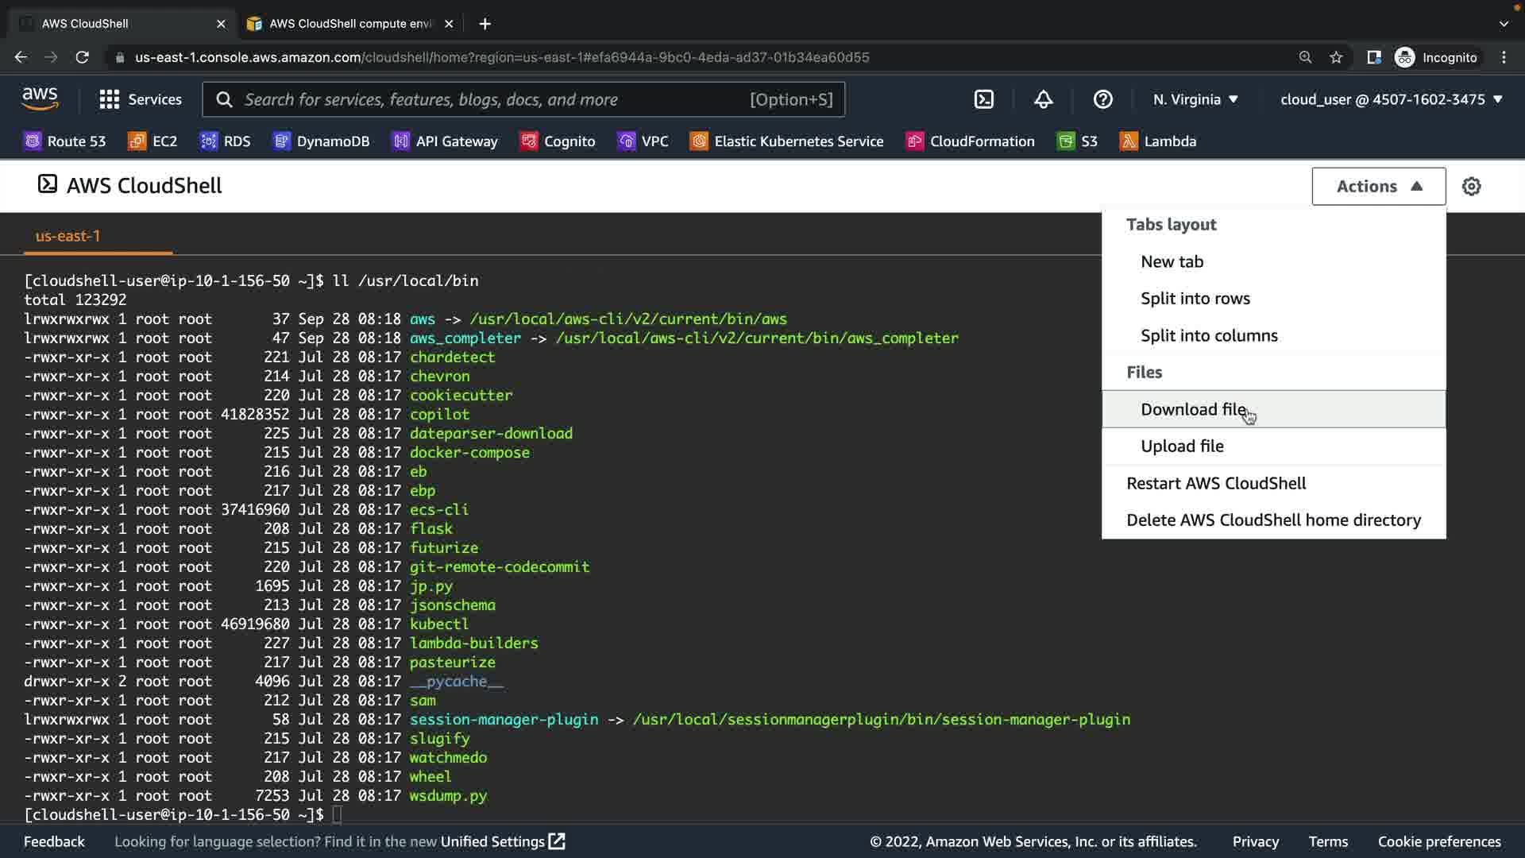Viewport: 1525px width, 858px height.
Task: Open the notifications bell icon
Action: tap(1043, 99)
